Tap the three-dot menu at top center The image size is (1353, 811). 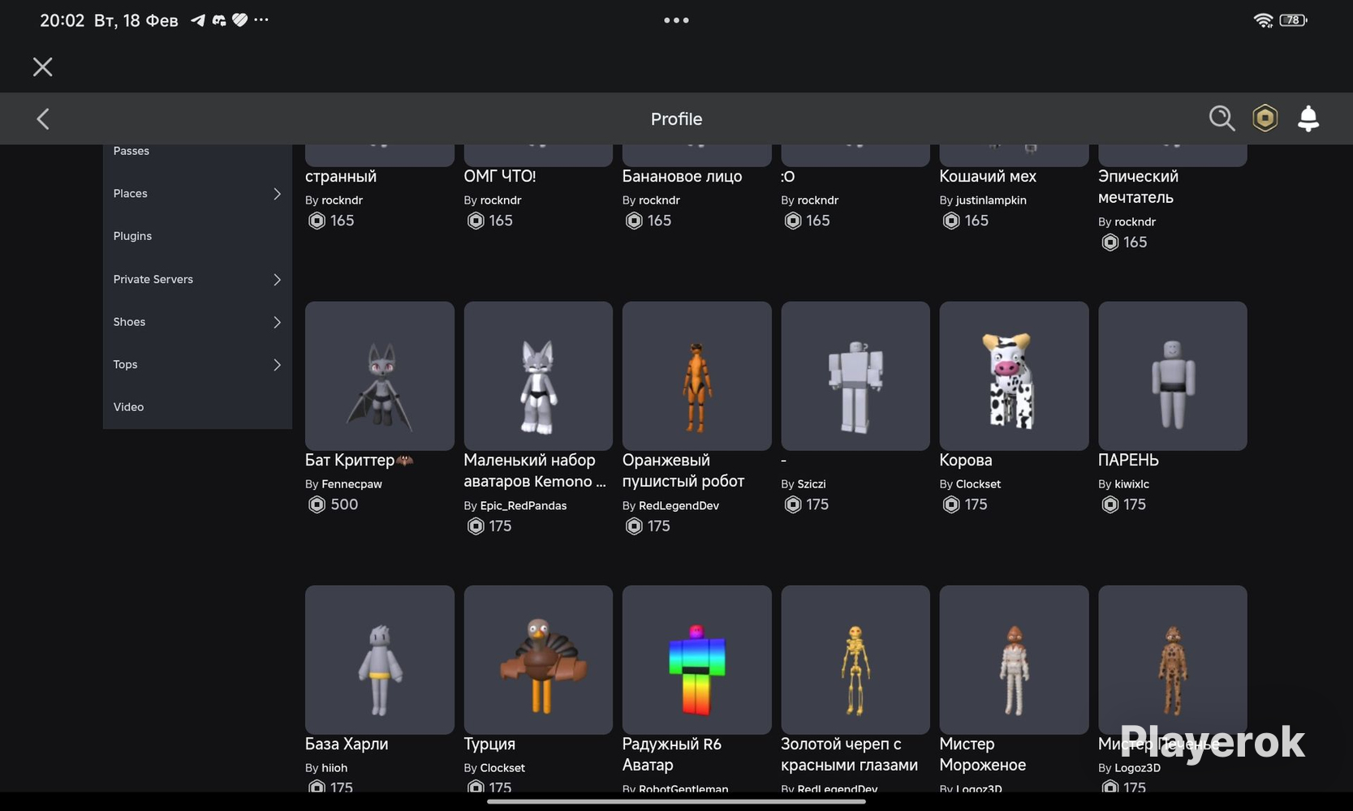(676, 20)
